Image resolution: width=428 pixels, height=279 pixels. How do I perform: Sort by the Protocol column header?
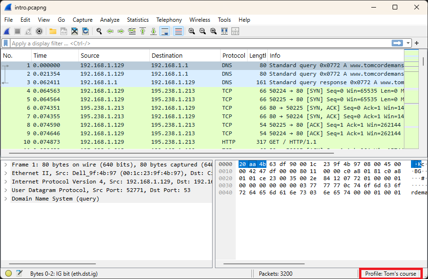234,55
